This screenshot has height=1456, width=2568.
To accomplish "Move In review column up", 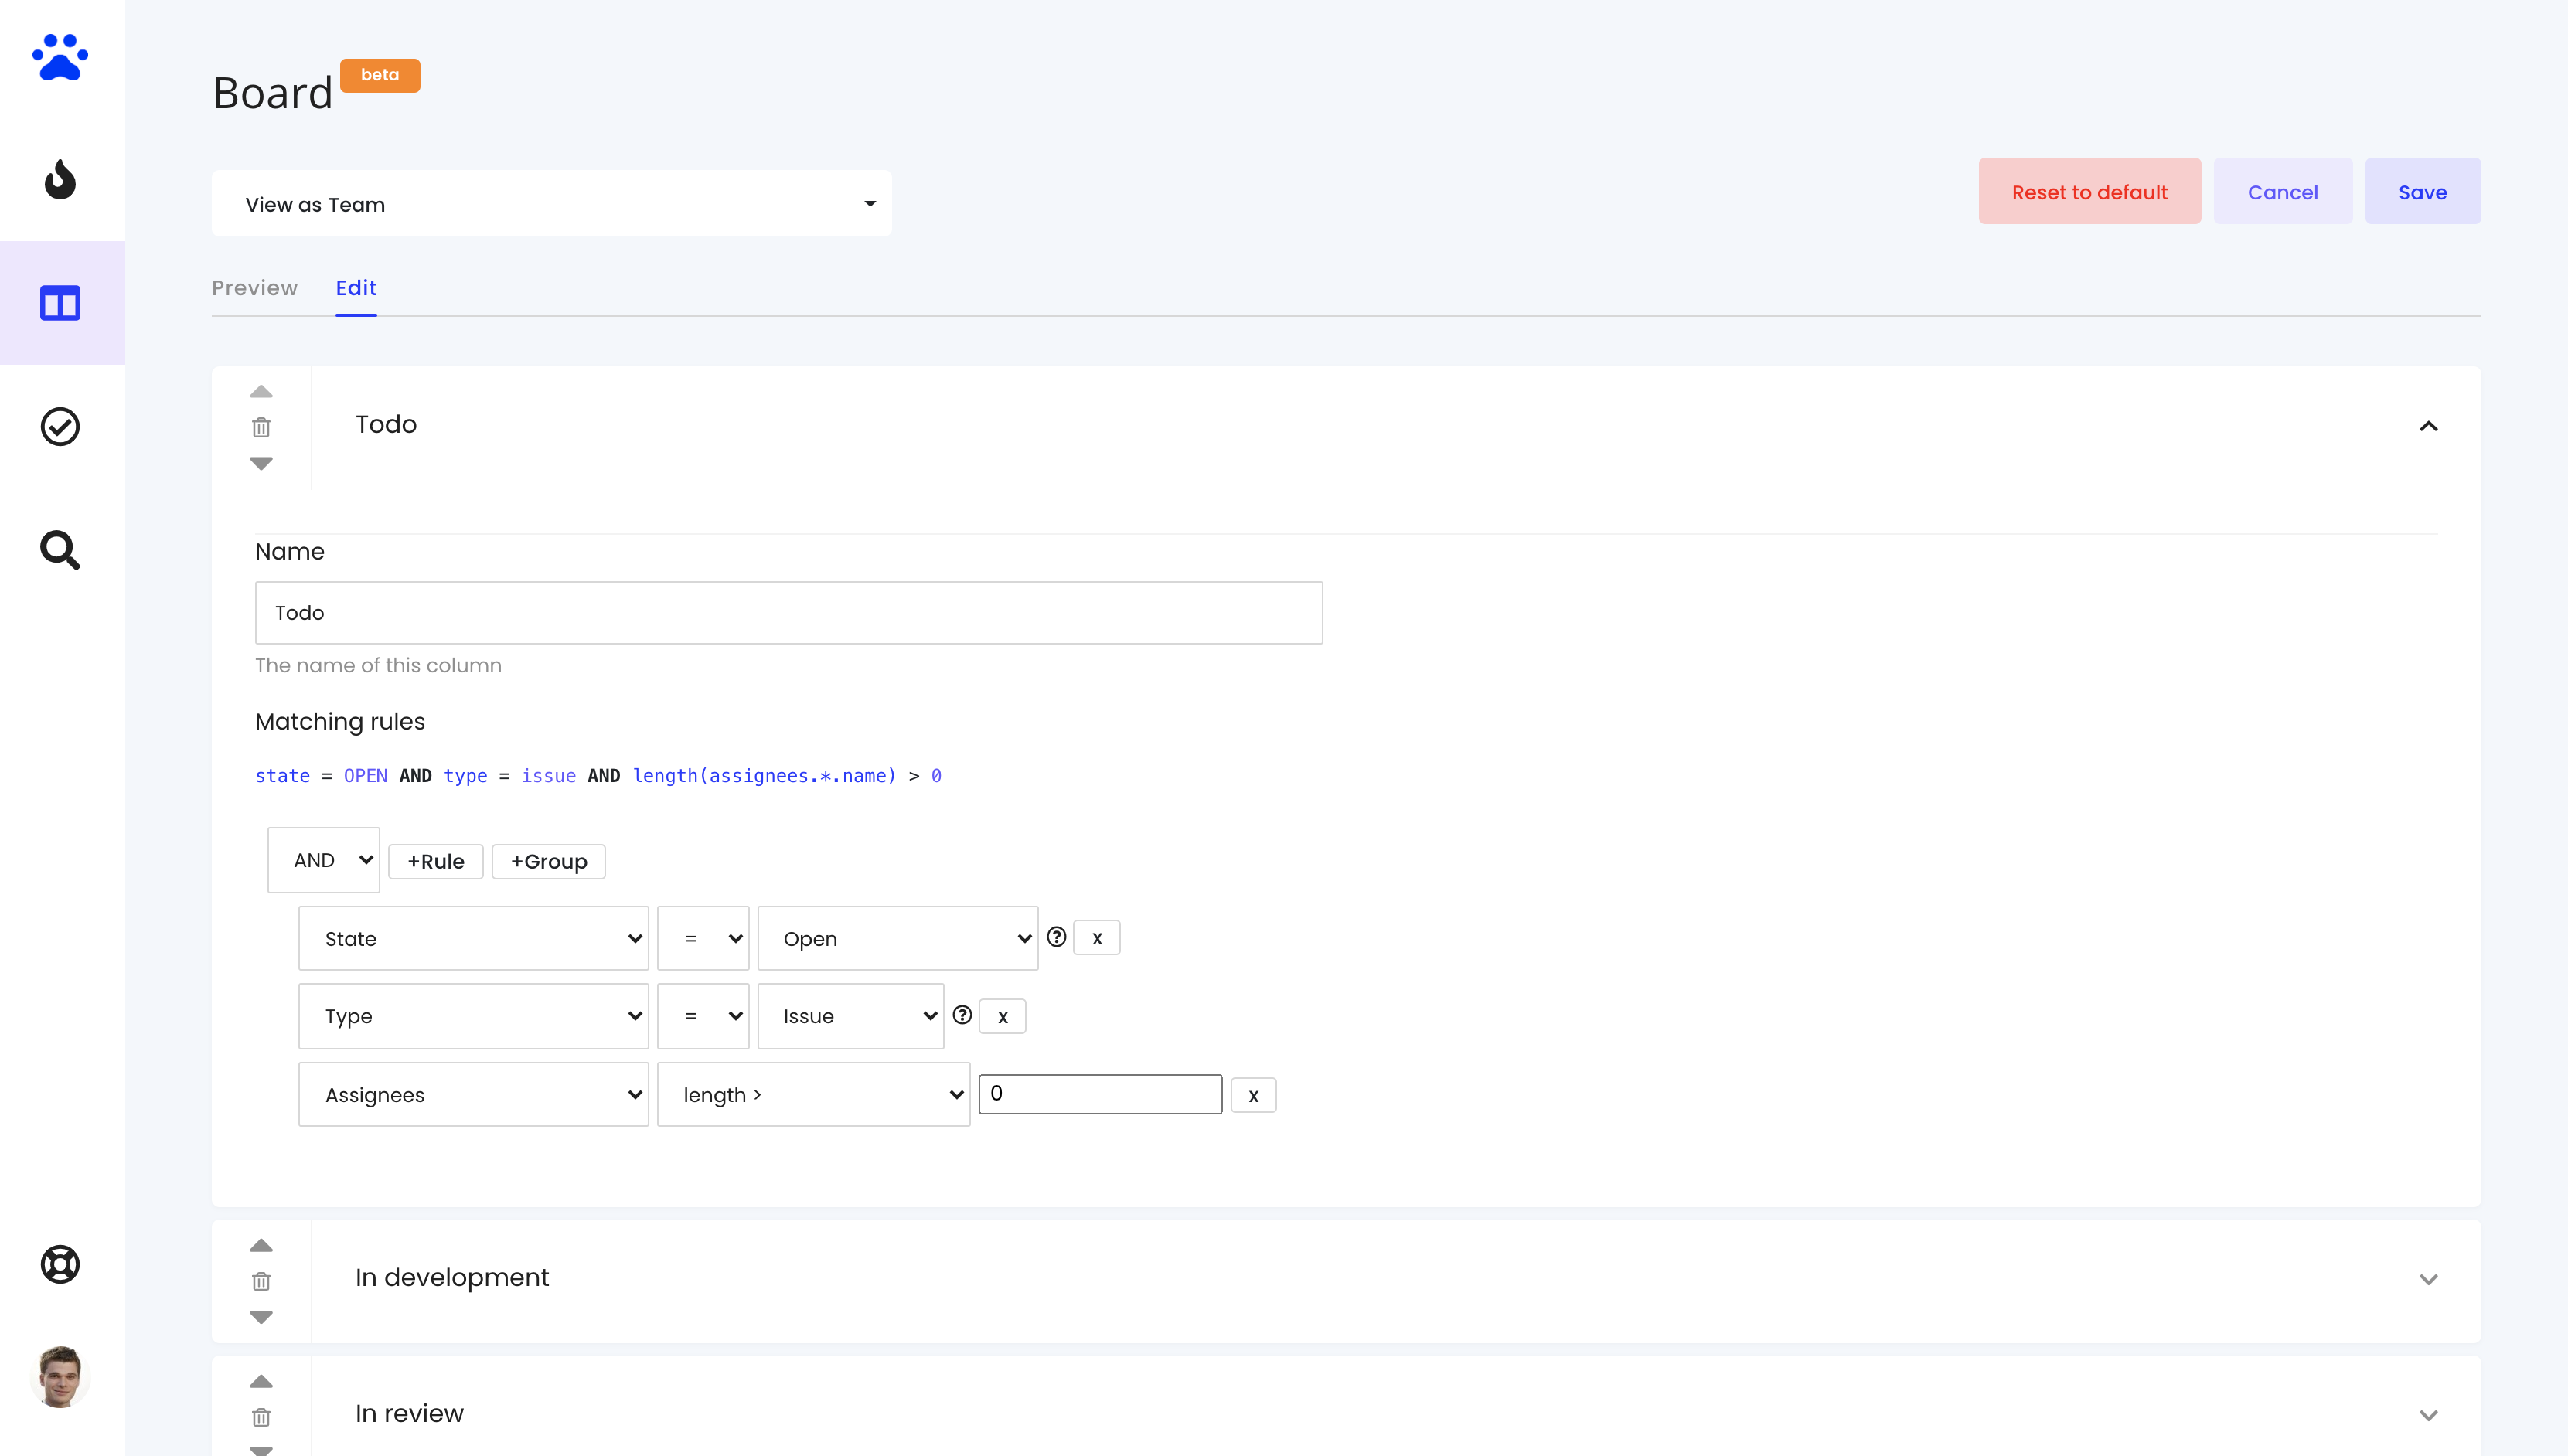I will coord(261,1381).
